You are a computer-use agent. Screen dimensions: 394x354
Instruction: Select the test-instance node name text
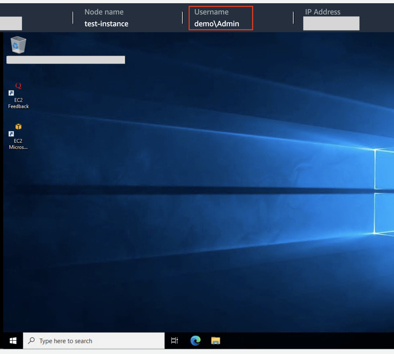[x=106, y=24]
